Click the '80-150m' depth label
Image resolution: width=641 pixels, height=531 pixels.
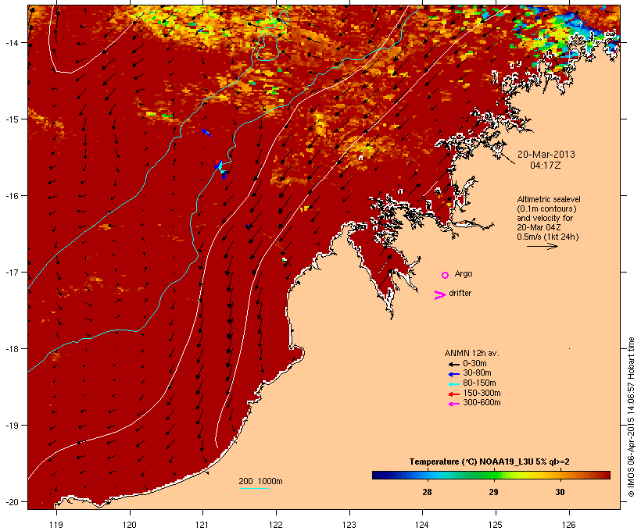pos(479,383)
